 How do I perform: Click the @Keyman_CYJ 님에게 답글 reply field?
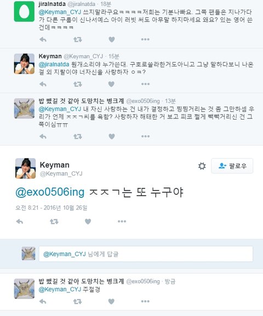146,254
